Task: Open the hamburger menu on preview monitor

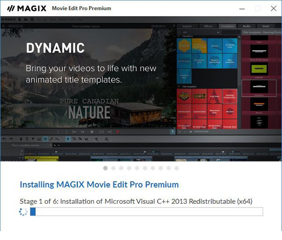Action: pyautogui.click(x=3, y=26)
